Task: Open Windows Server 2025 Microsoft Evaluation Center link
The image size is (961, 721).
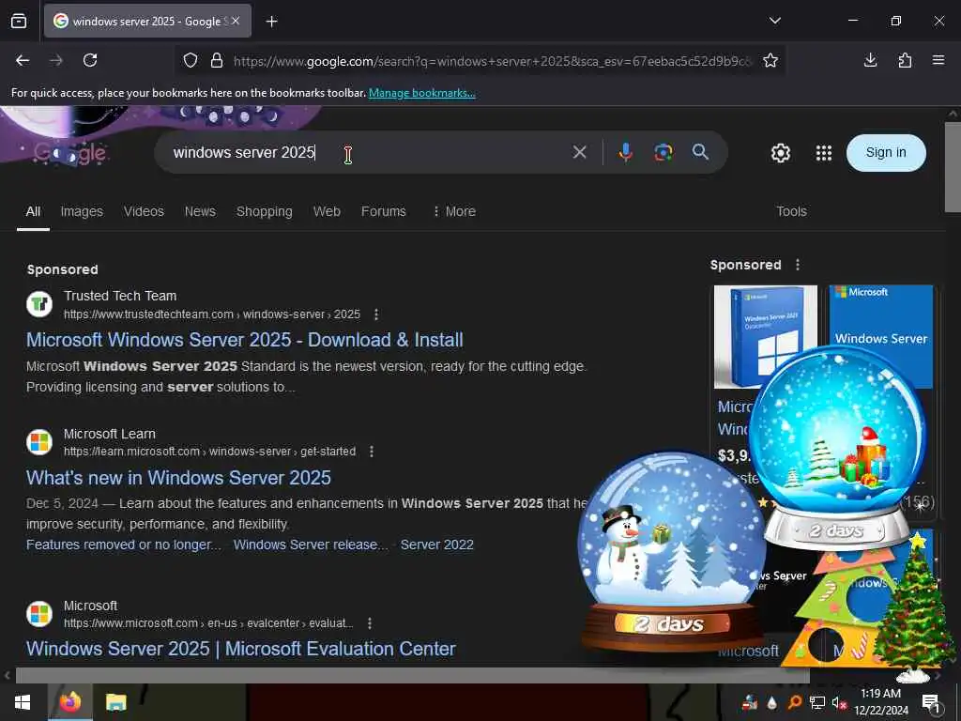Action: coord(241,649)
